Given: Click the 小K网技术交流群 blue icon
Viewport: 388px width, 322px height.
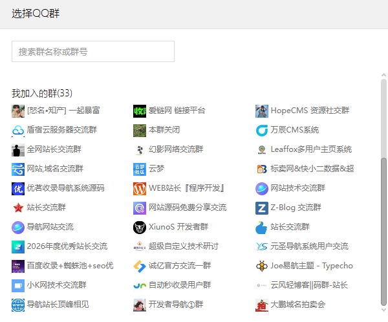Looking at the screenshot, I should (x=18, y=286).
